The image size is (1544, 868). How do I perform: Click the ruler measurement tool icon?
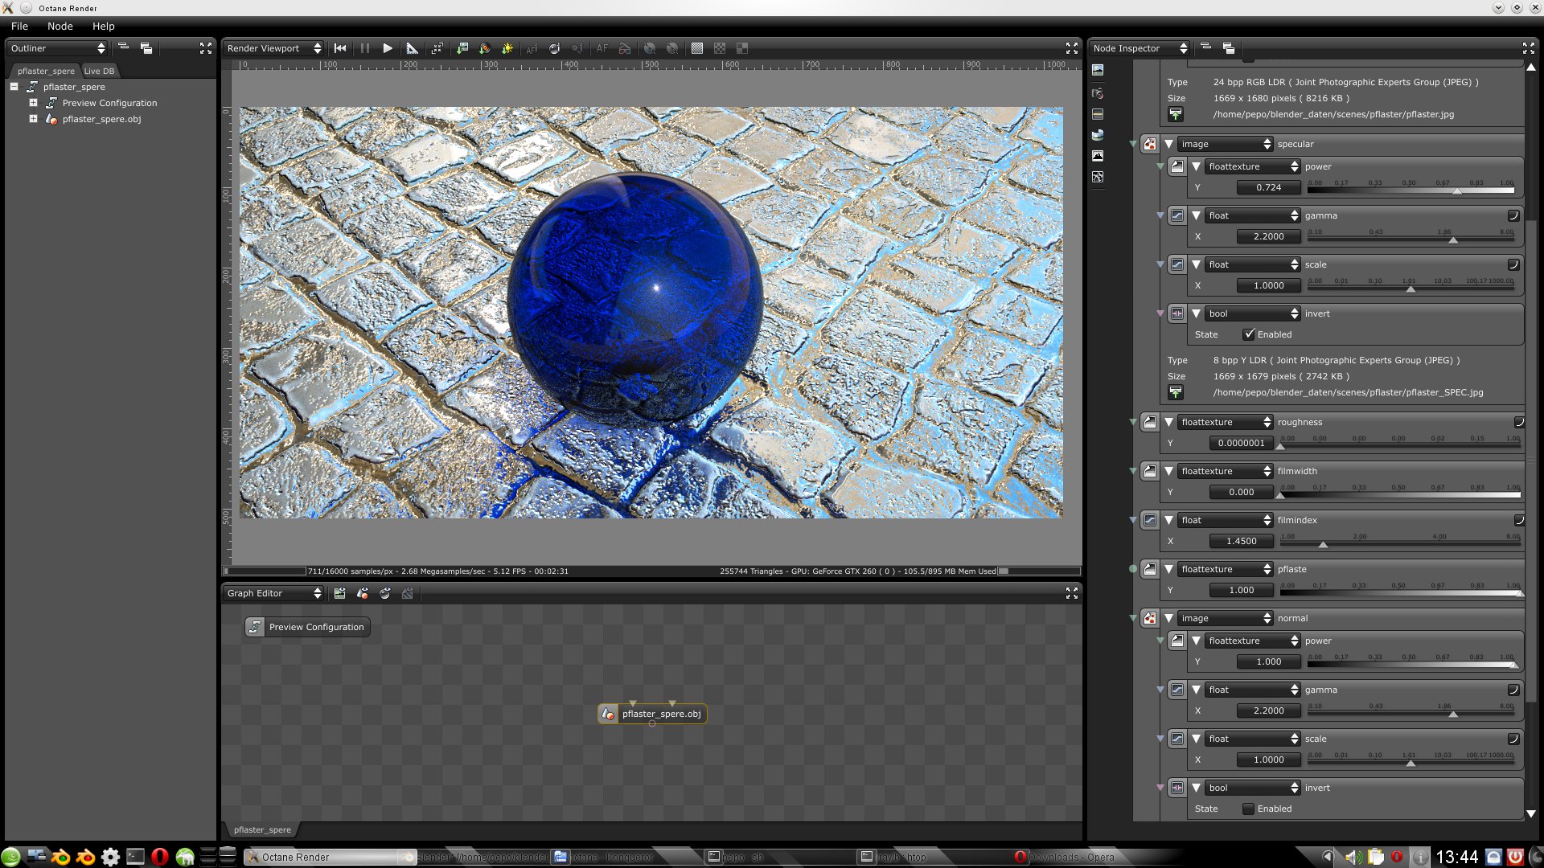(x=412, y=48)
